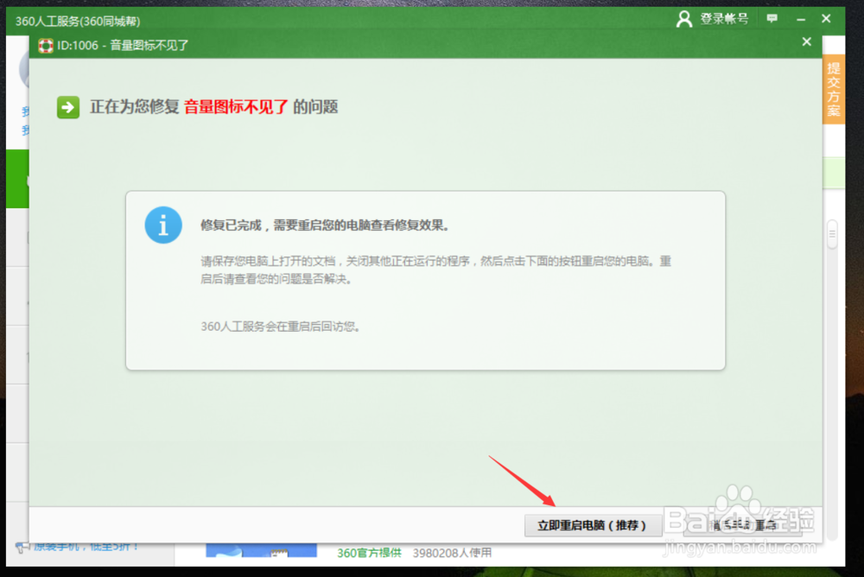Open the feedback message icon in the title bar

tap(772, 19)
